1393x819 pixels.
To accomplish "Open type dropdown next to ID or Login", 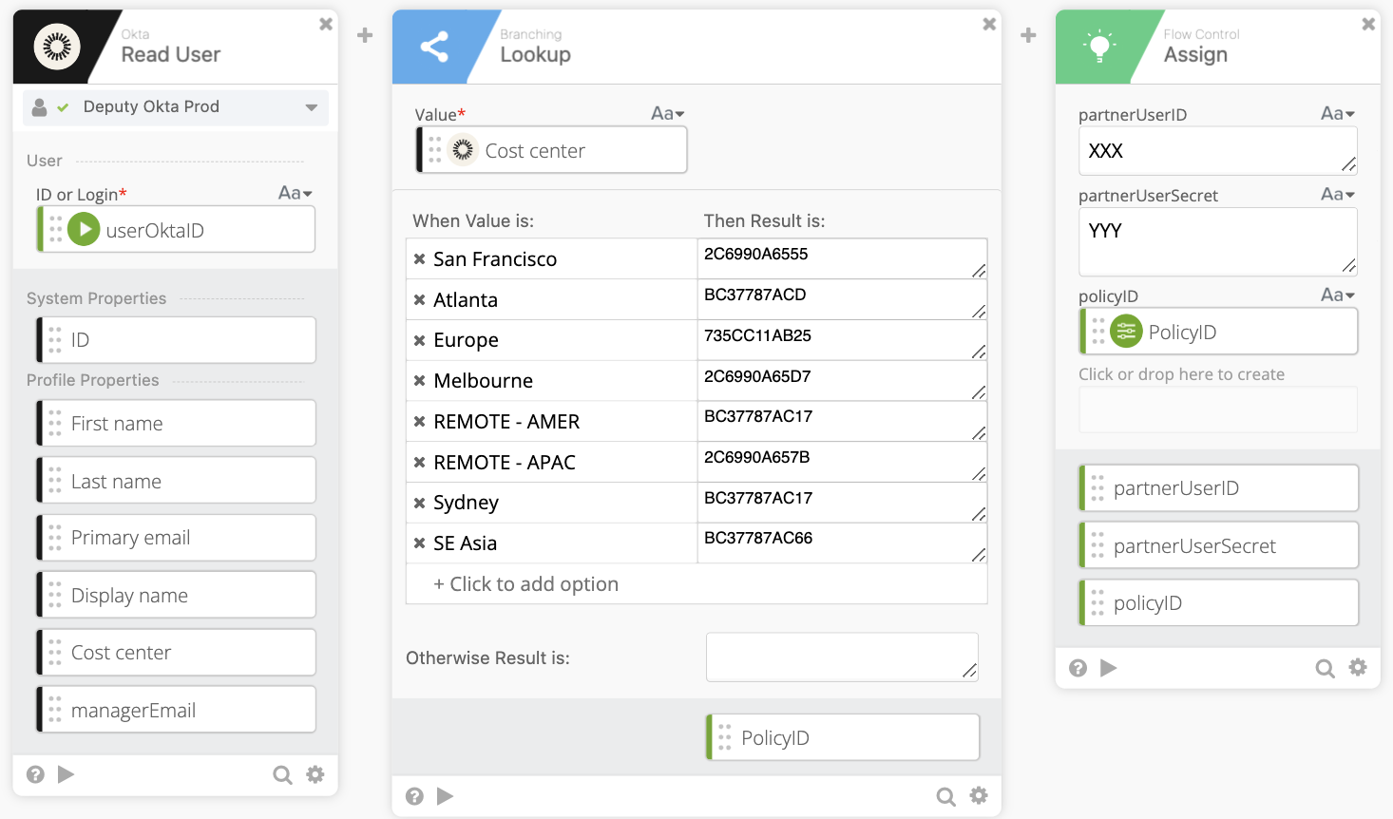I will coord(295,194).
